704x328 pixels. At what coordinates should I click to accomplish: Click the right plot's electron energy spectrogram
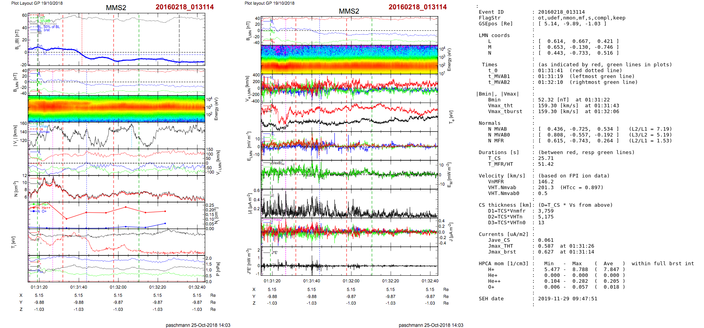(349, 59)
